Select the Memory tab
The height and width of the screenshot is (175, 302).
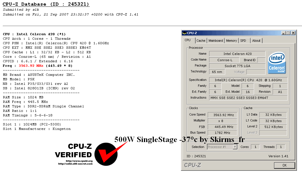(231, 41)
